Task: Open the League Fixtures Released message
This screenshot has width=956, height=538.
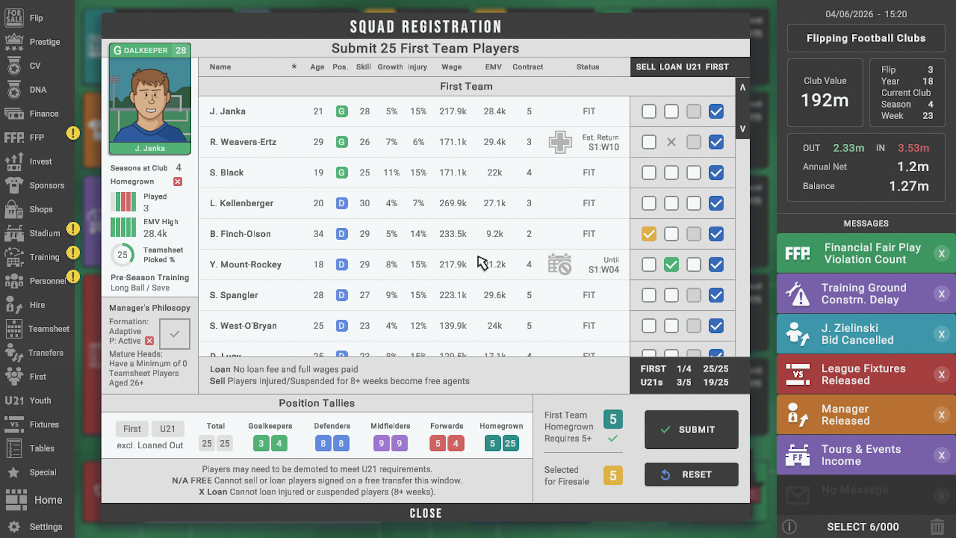Action: pos(866,374)
